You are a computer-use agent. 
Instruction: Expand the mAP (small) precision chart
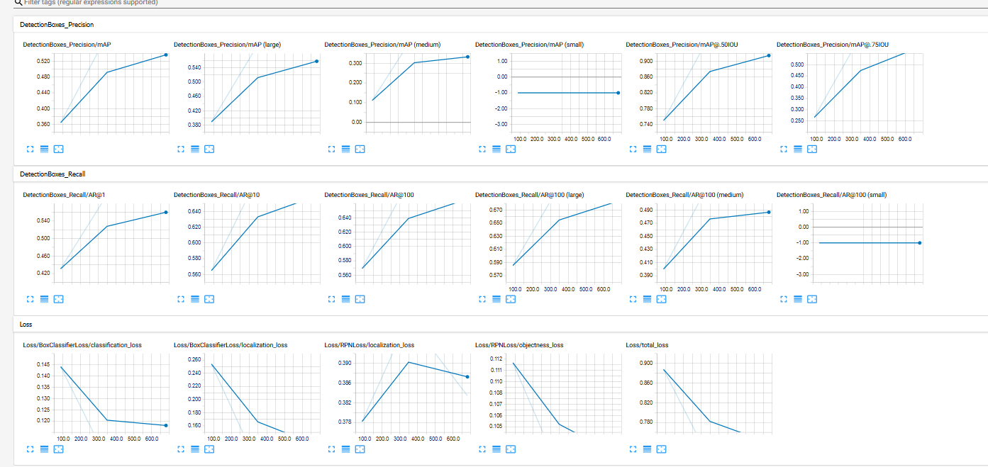click(482, 149)
